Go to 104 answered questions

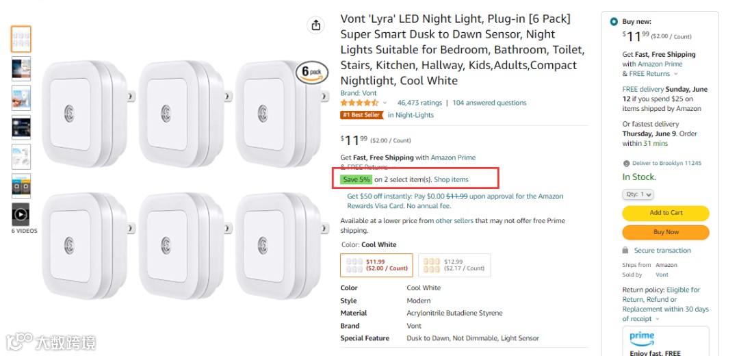(489, 103)
